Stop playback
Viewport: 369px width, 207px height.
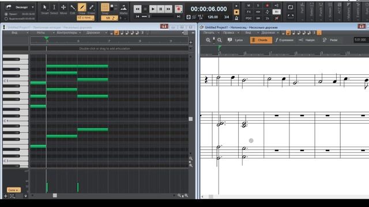(x=145, y=9)
